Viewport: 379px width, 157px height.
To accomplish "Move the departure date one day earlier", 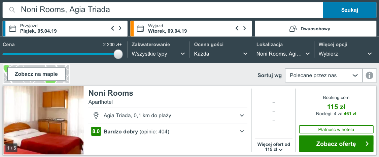I will 237,28.
